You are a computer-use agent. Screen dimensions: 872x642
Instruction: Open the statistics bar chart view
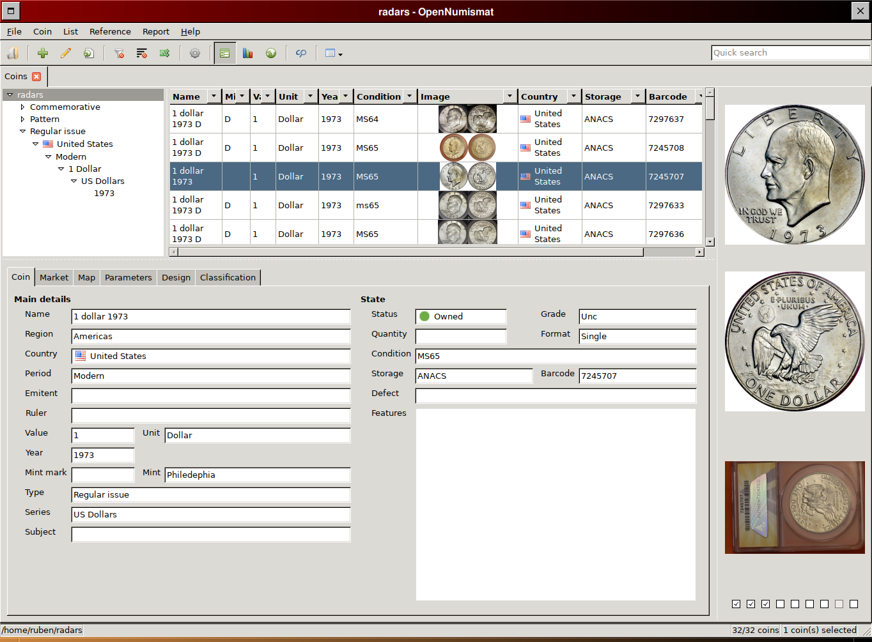247,53
